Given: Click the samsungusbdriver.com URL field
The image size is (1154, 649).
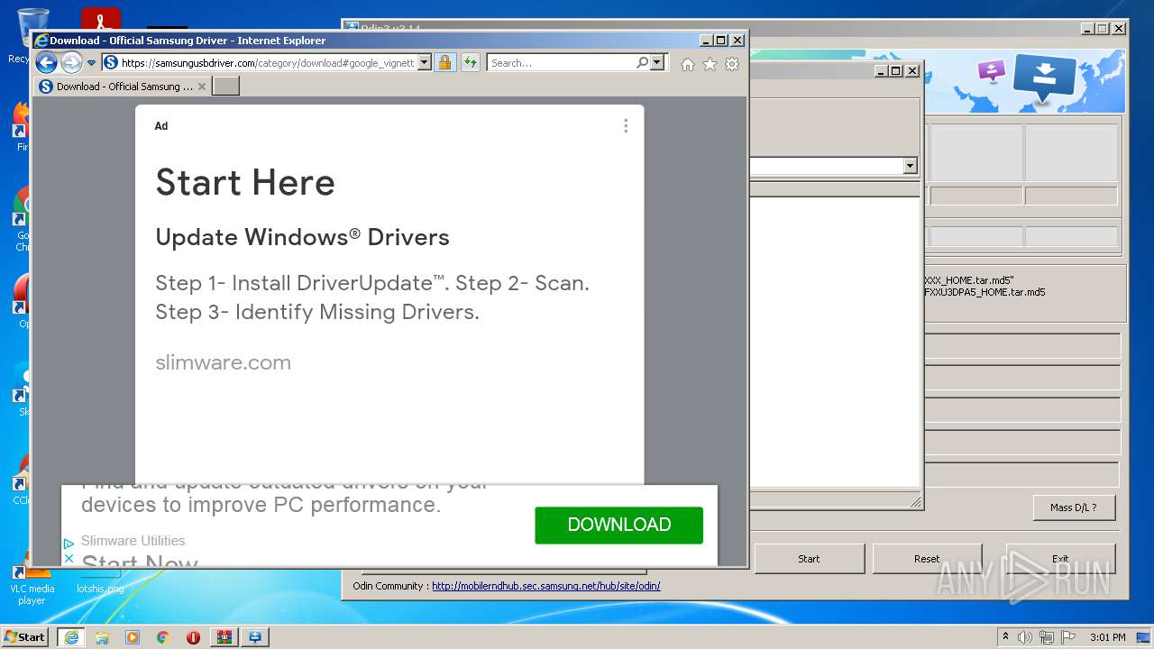Looking at the screenshot, I should tap(268, 63).
